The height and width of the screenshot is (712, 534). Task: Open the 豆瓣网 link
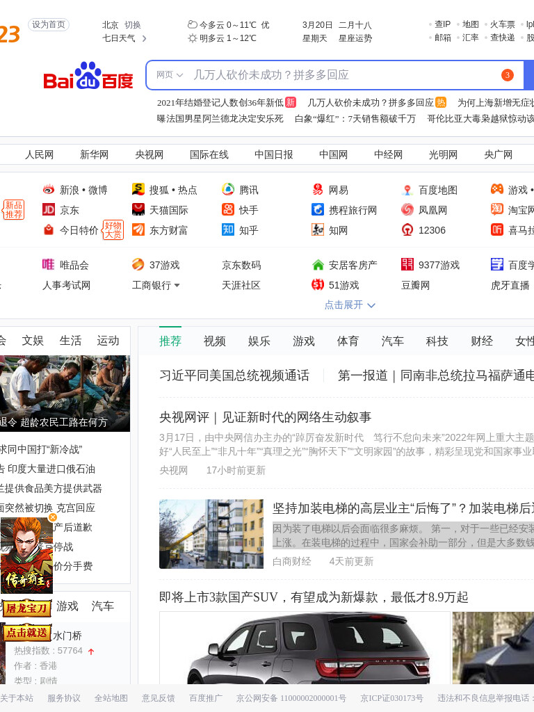415,285
